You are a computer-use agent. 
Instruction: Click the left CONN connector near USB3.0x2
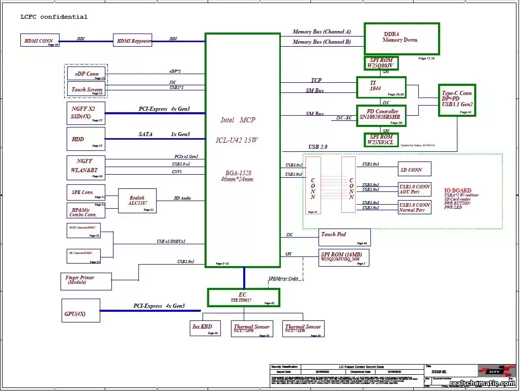click(313, 185)
